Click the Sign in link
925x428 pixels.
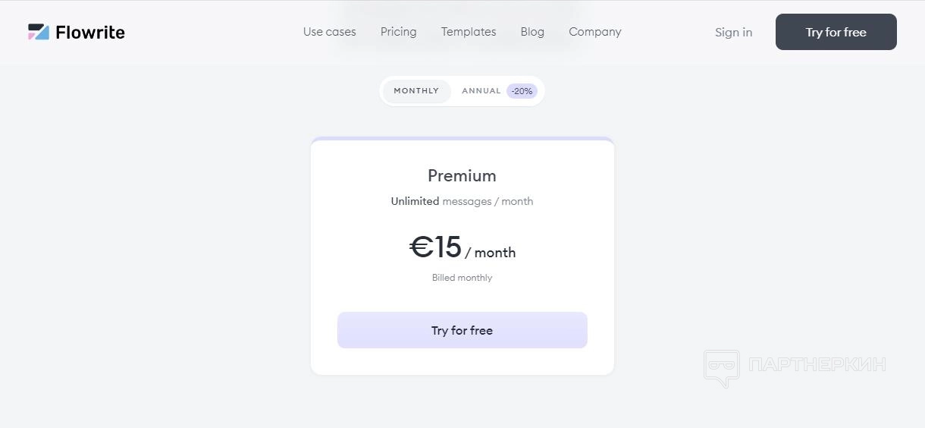coord(733,32)
